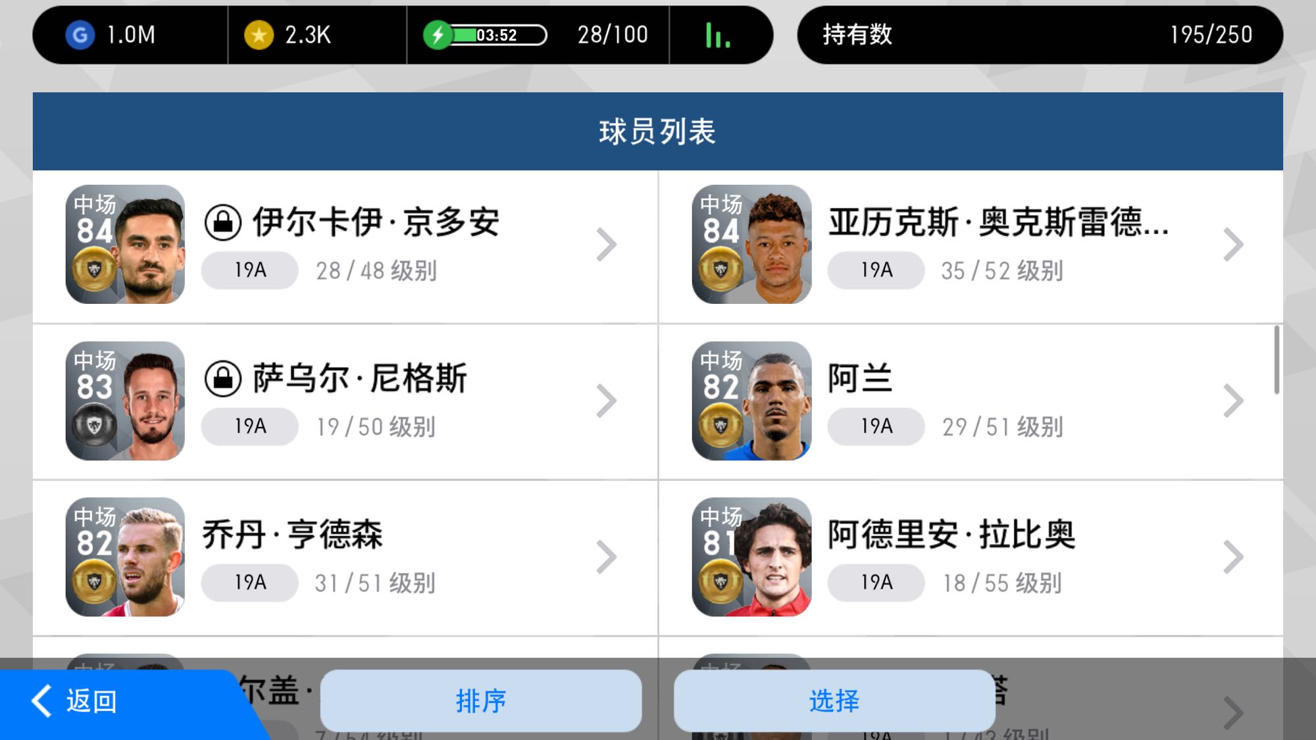Click the lock icon beside 伊尔卡伊·京多安

coord(223,222)
